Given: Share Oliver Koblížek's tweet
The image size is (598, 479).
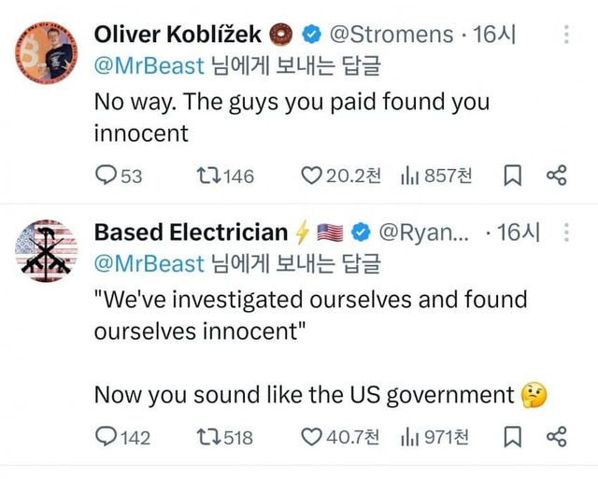Looking at the screenshot, I should coord(556,176).
